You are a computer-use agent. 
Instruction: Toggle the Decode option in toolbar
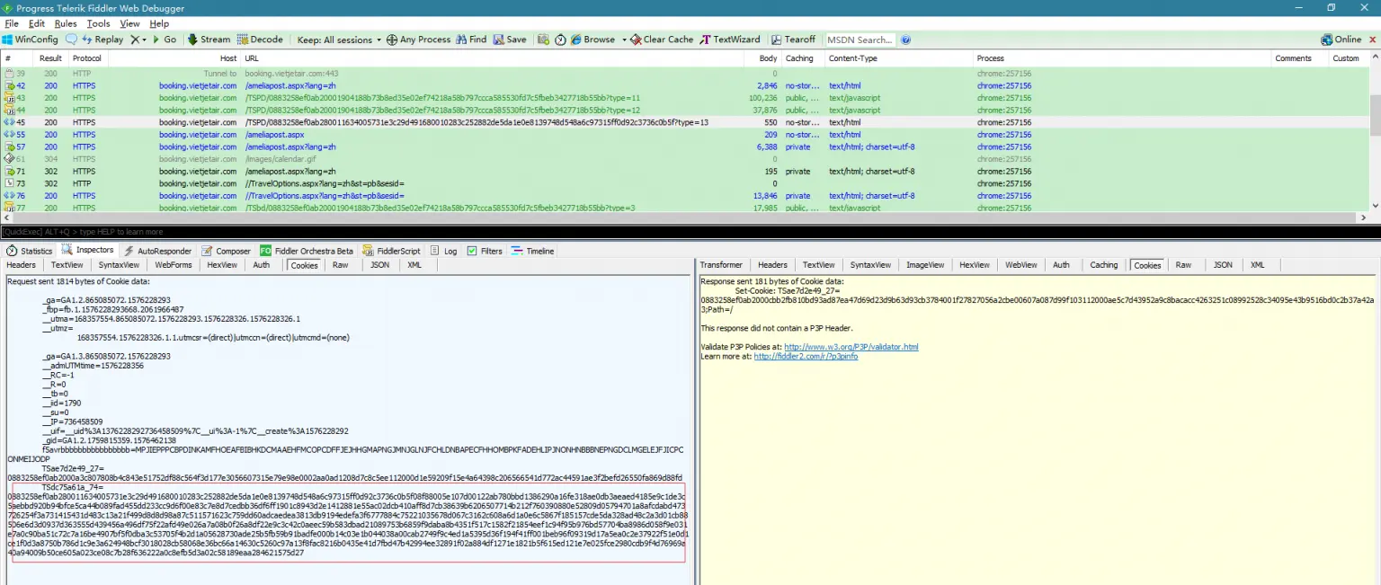pos(260,40)
